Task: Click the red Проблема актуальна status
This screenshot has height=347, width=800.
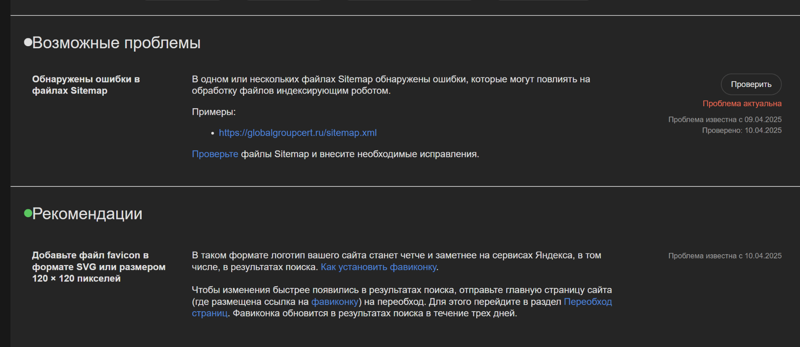Action: point(742,104)
